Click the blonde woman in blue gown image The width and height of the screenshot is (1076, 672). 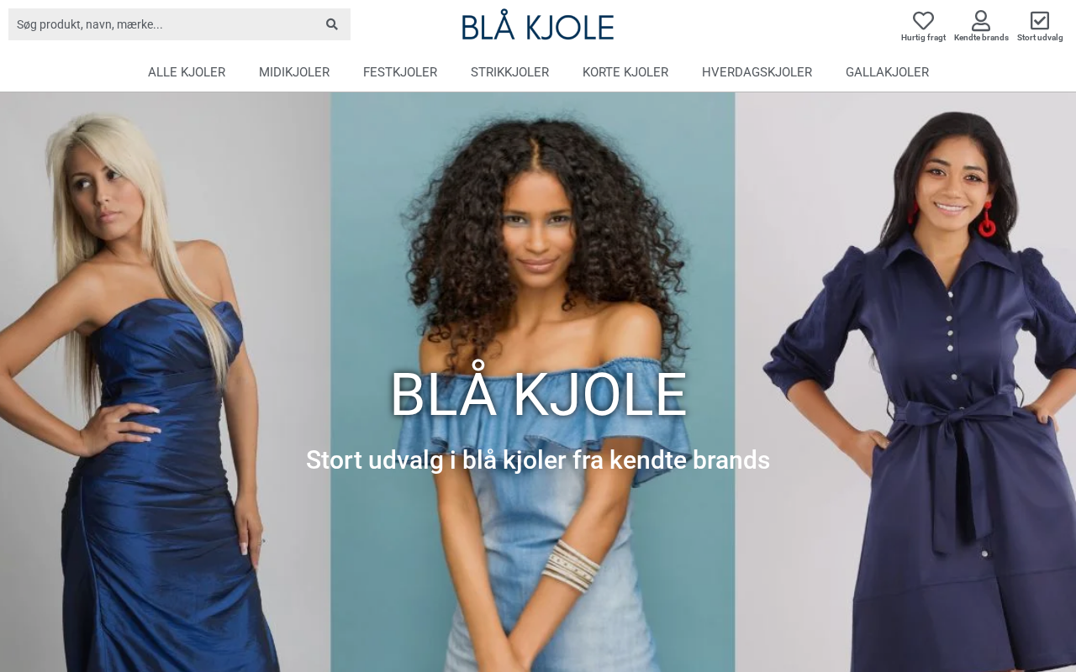[165, 382]
